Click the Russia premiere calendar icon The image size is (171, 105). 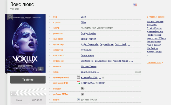[x=78, y=83]
